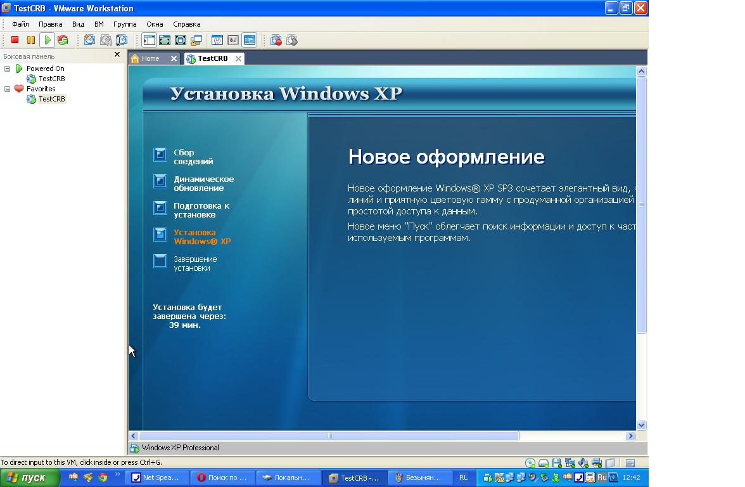Collapse the Favorites tree node
Screen dimensions: 745x487
click(7, 89)
